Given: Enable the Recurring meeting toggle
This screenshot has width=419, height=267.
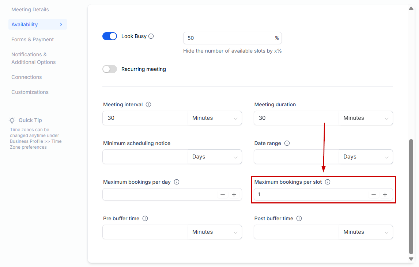Looking at the screenshot, I should [110, 69].
